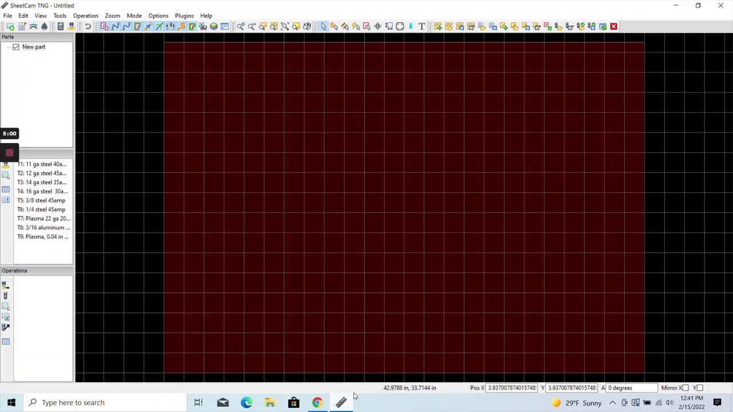
Task: Select the New part tree label
Action: [x=34, y=47]
